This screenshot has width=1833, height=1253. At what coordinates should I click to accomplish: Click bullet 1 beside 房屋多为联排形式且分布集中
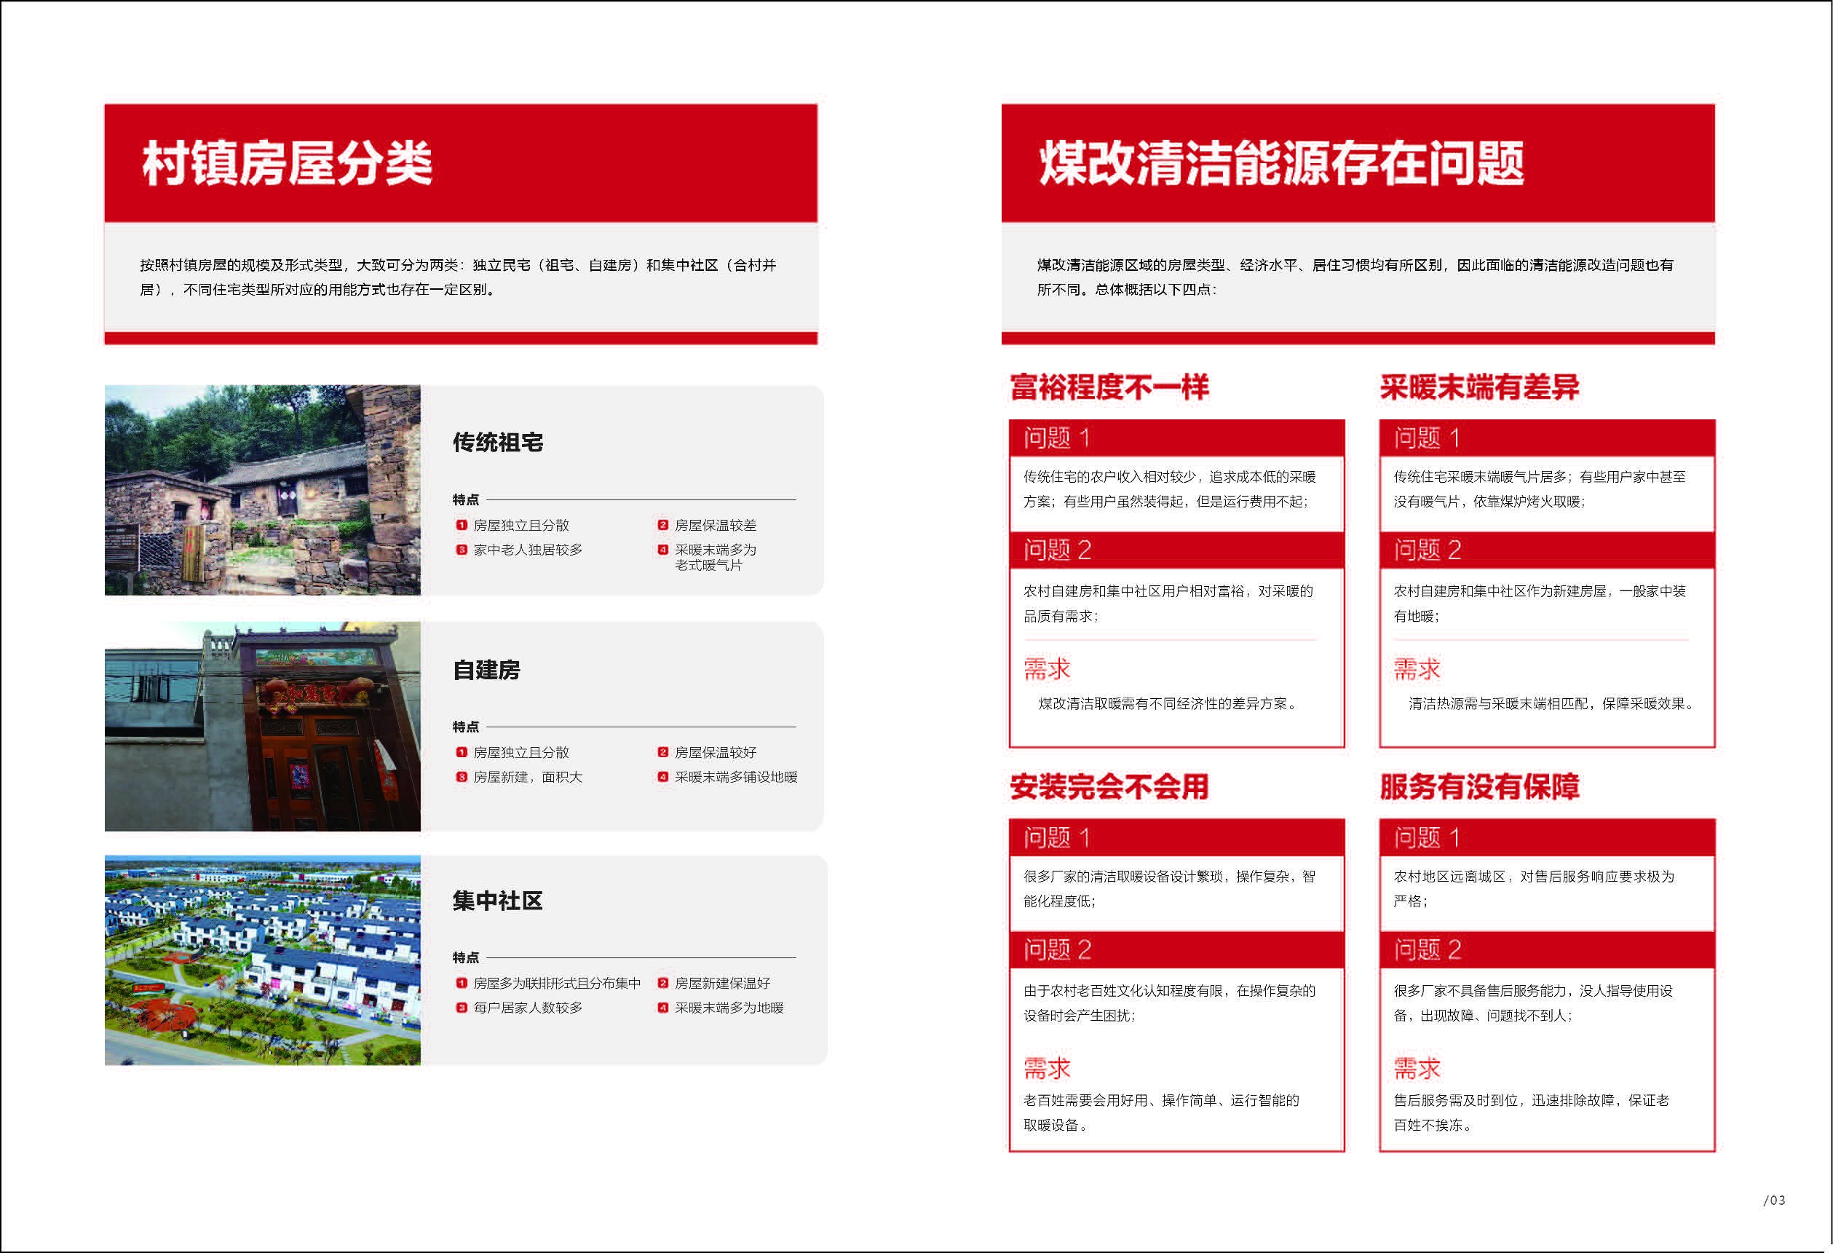pyautogui.click(x=462, y=983)
